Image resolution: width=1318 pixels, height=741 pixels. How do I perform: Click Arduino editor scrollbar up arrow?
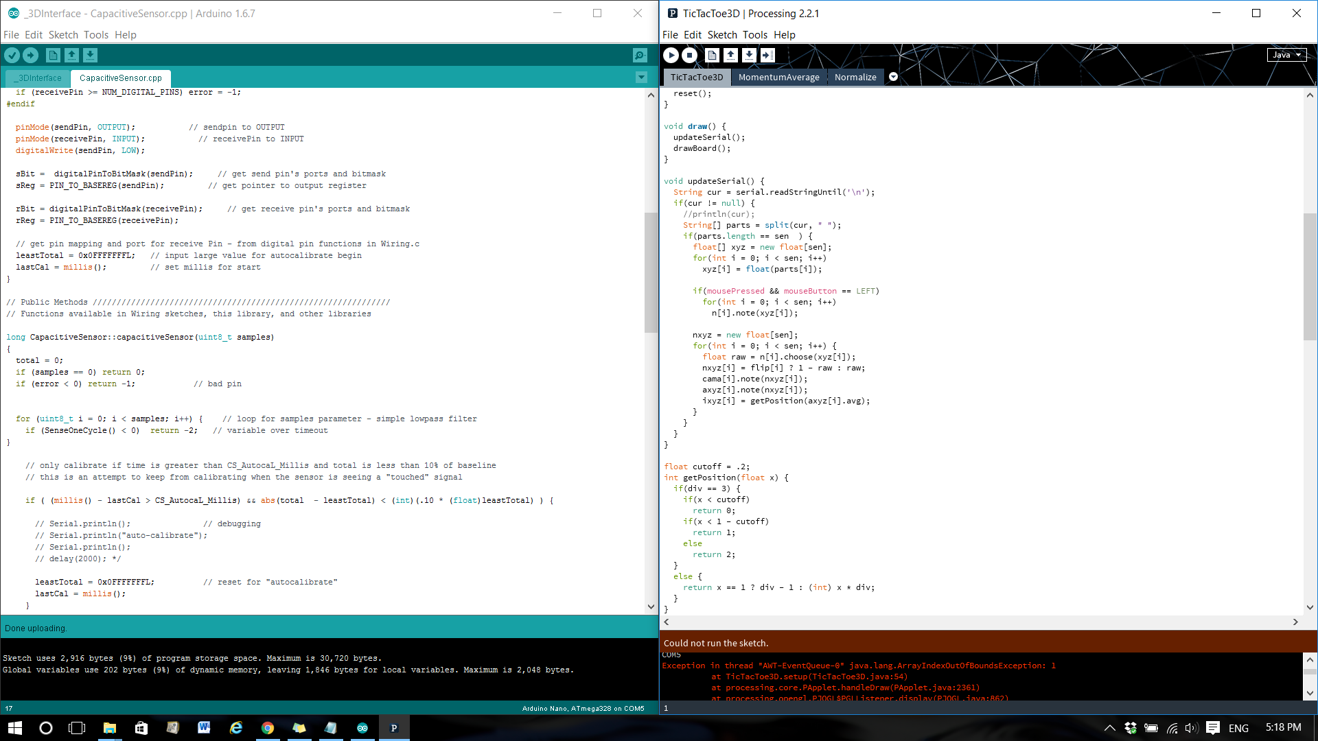pyautogui.click(x=651, y=95)
